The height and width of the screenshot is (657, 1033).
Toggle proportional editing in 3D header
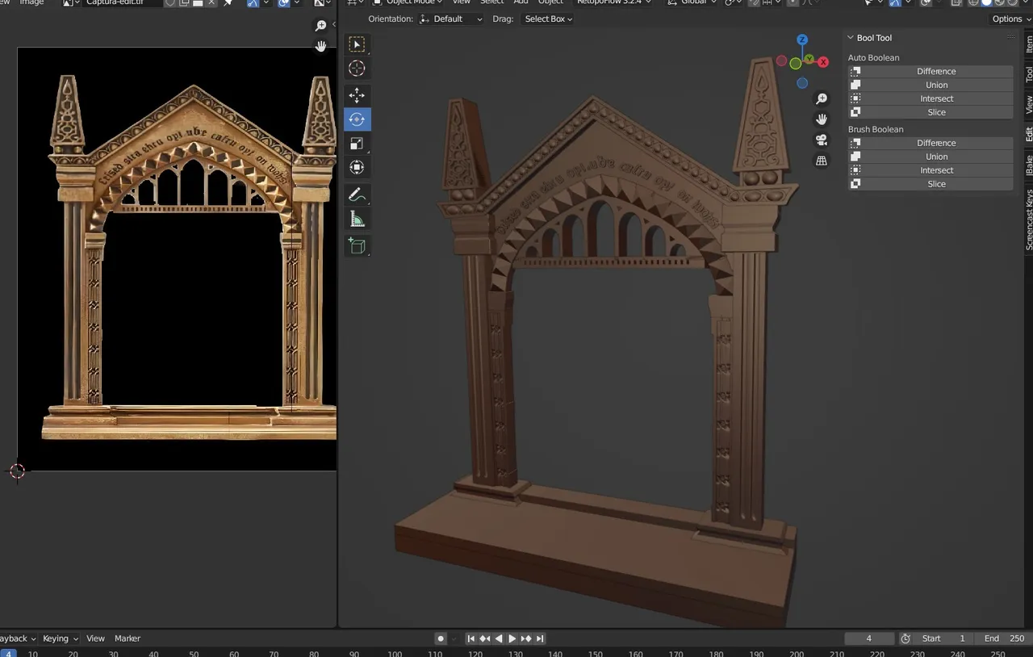pos(793,3)
